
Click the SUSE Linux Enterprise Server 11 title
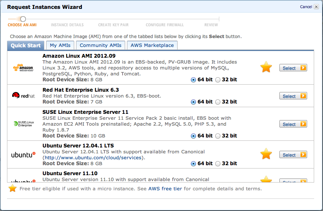(85, 112)
